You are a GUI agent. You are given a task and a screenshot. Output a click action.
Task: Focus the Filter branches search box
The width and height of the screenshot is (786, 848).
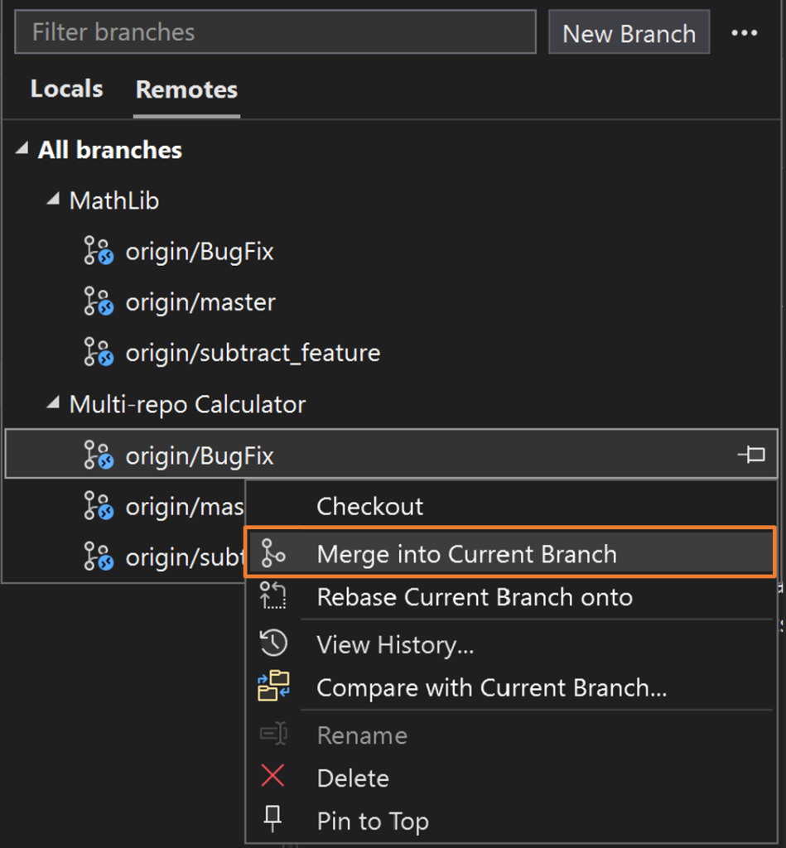point(275,32)
